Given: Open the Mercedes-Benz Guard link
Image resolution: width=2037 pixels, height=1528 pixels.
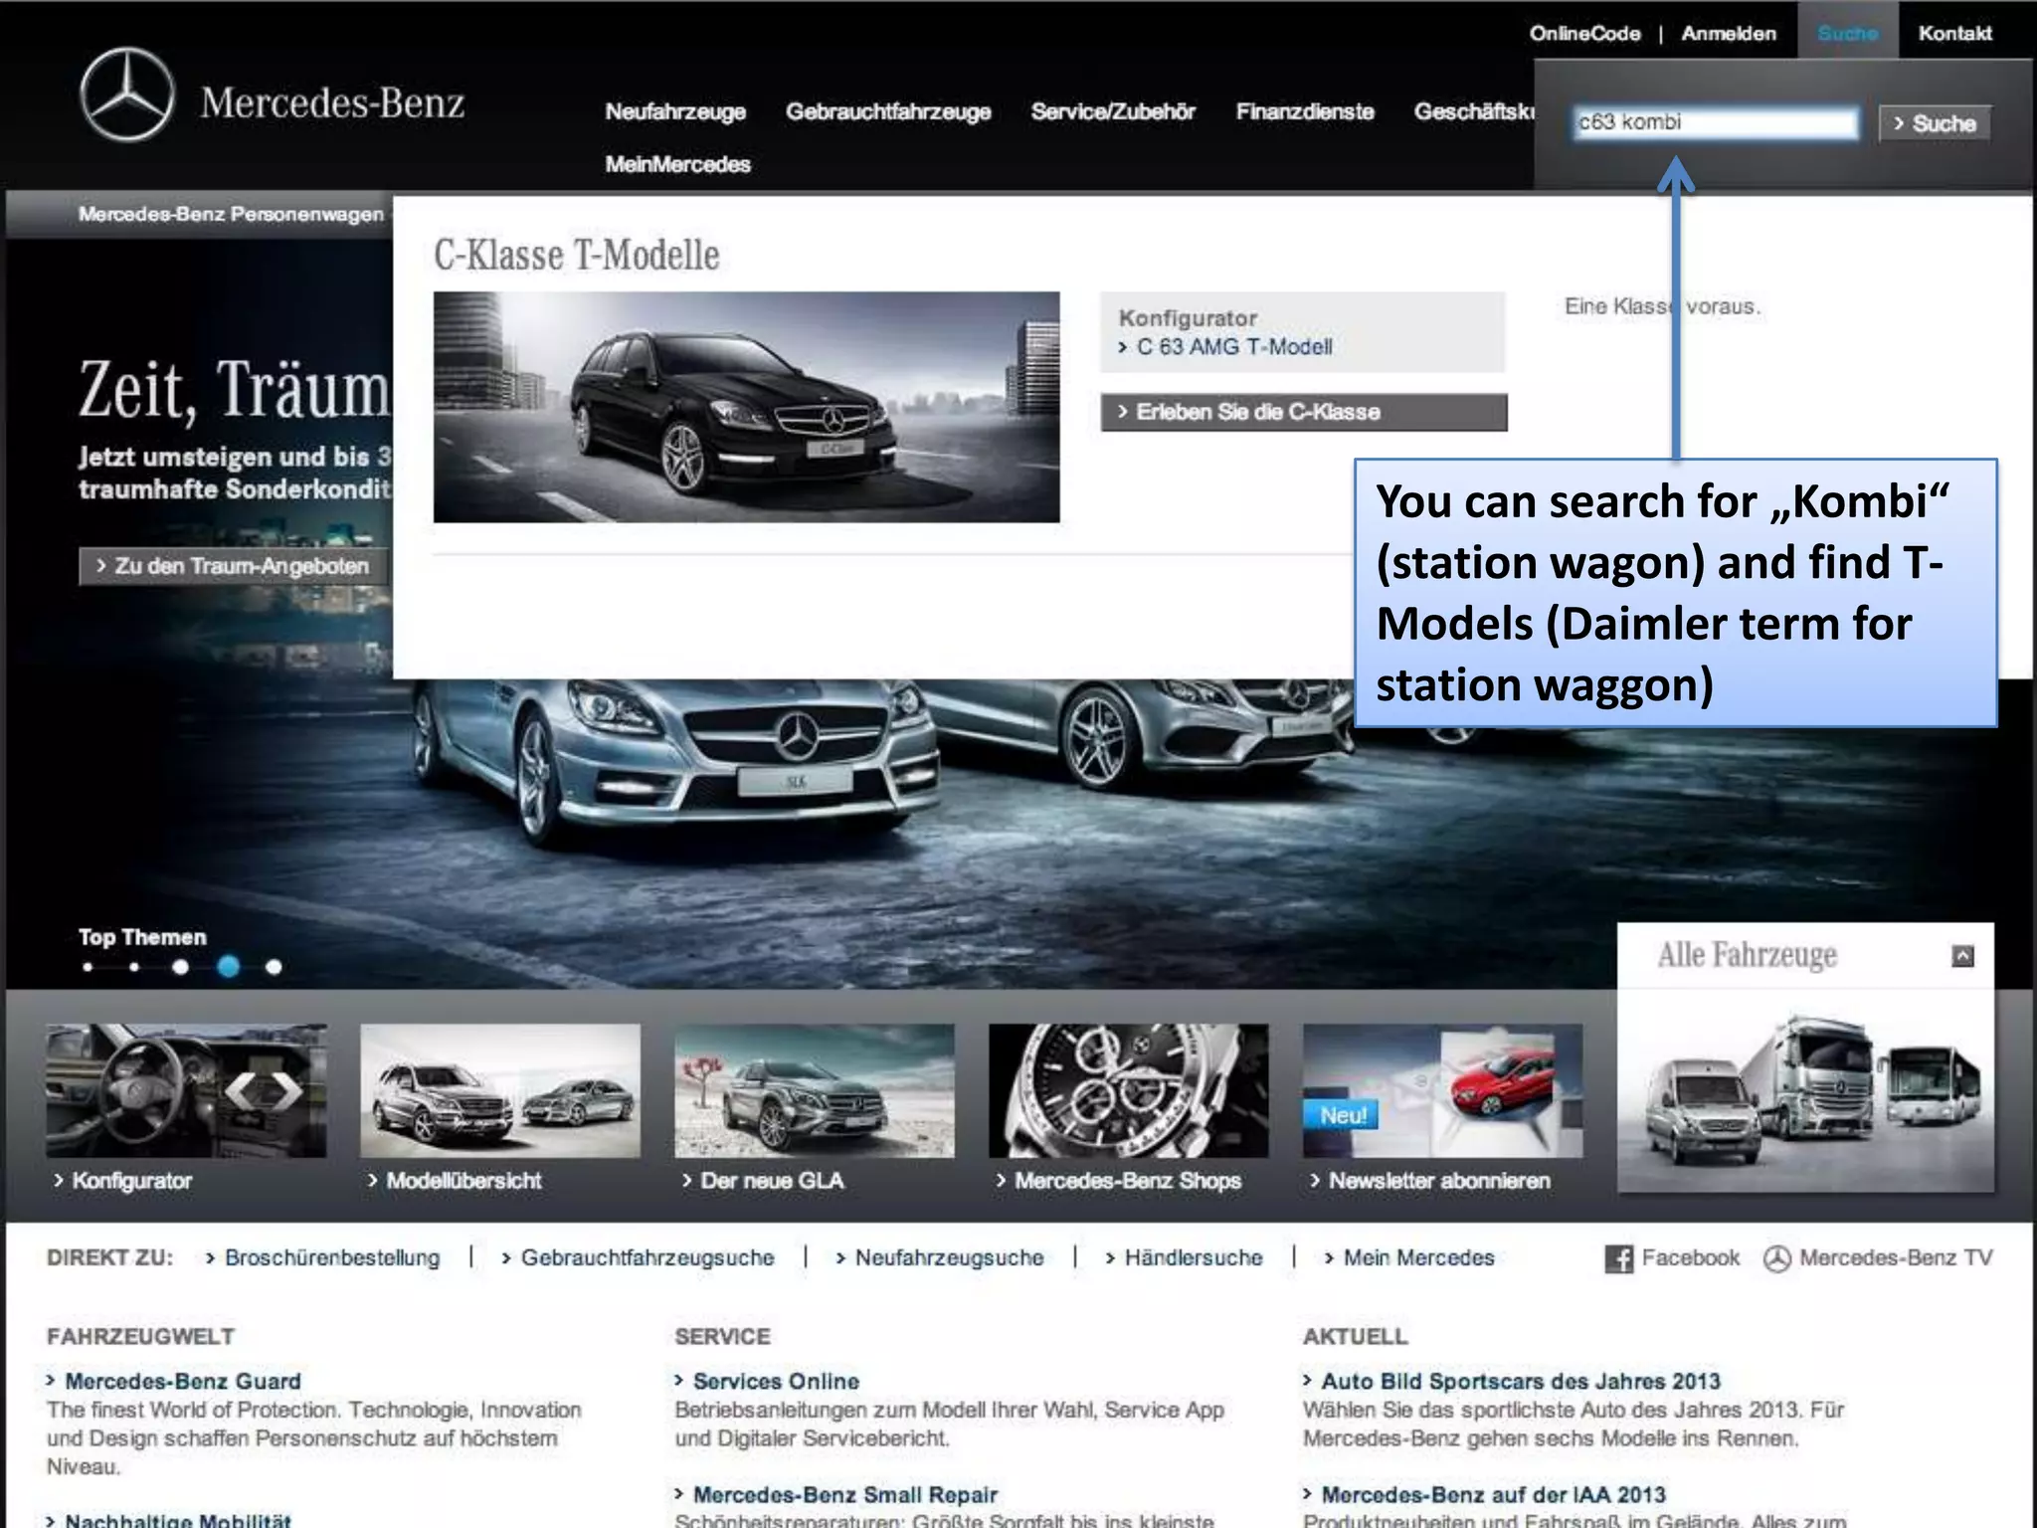Looking at the screenshot, I should (183, 1382).
